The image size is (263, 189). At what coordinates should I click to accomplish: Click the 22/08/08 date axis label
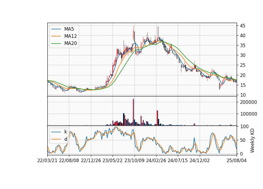click(69, 161)
